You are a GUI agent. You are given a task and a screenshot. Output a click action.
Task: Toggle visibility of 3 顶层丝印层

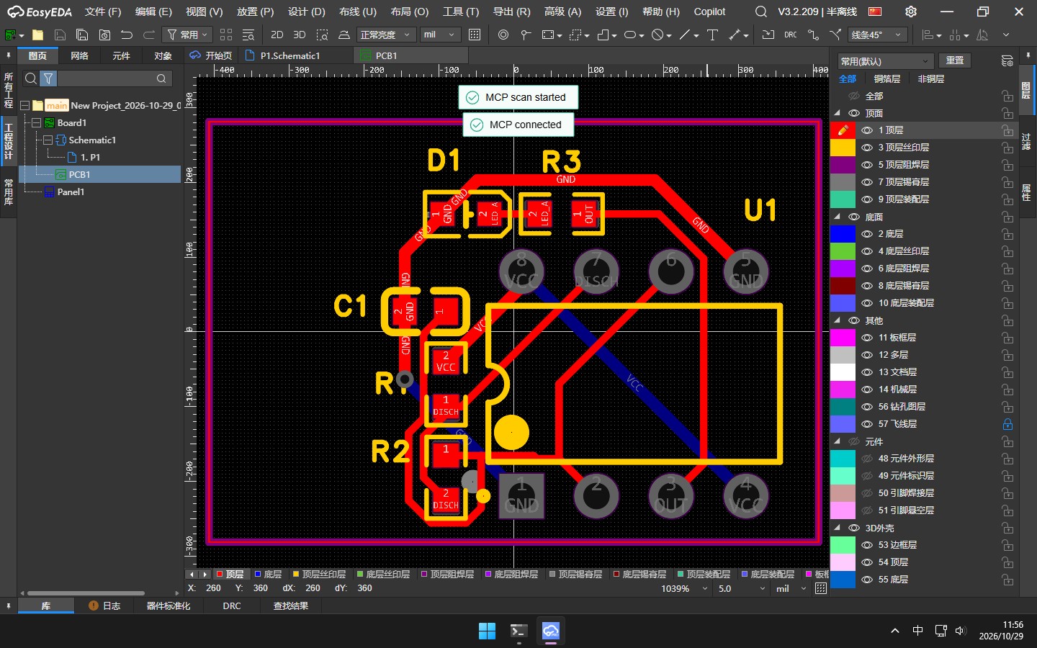coord(867,148)
